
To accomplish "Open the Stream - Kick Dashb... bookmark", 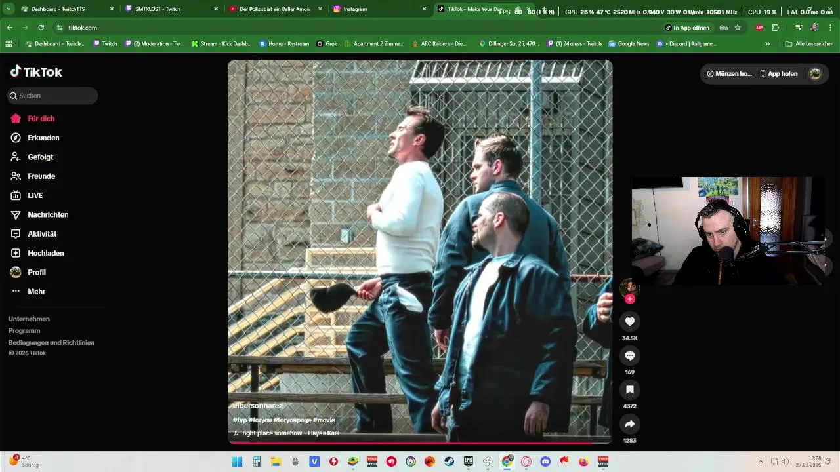I will (222, 44).
